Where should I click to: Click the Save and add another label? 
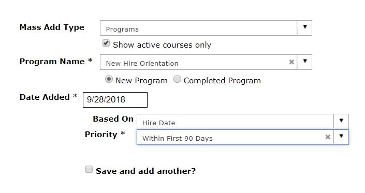[145, 171]
